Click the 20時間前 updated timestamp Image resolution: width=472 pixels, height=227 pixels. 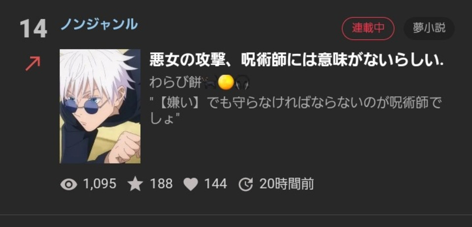(287, 184)
